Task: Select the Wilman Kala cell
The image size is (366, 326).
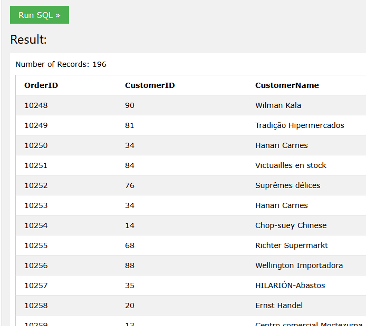Action: [x=278, y=105]
